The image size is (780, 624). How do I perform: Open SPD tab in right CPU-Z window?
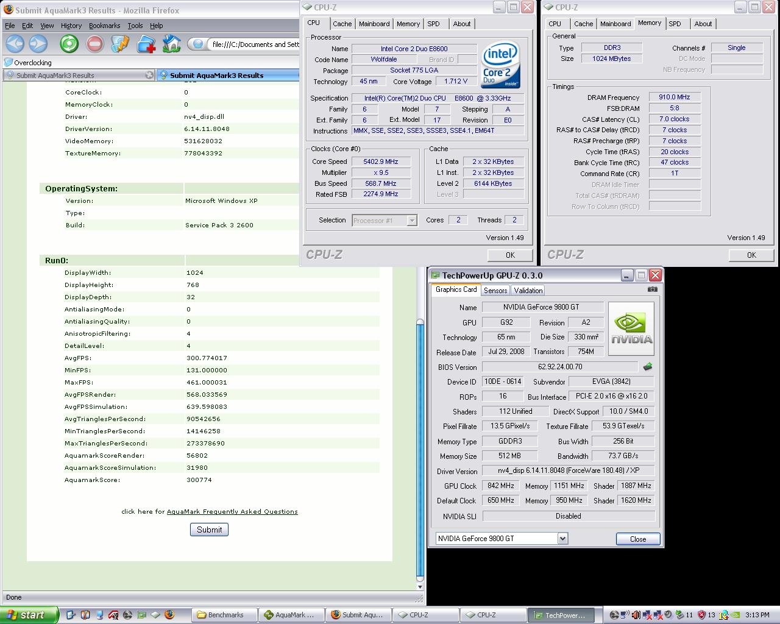[675, 24]
